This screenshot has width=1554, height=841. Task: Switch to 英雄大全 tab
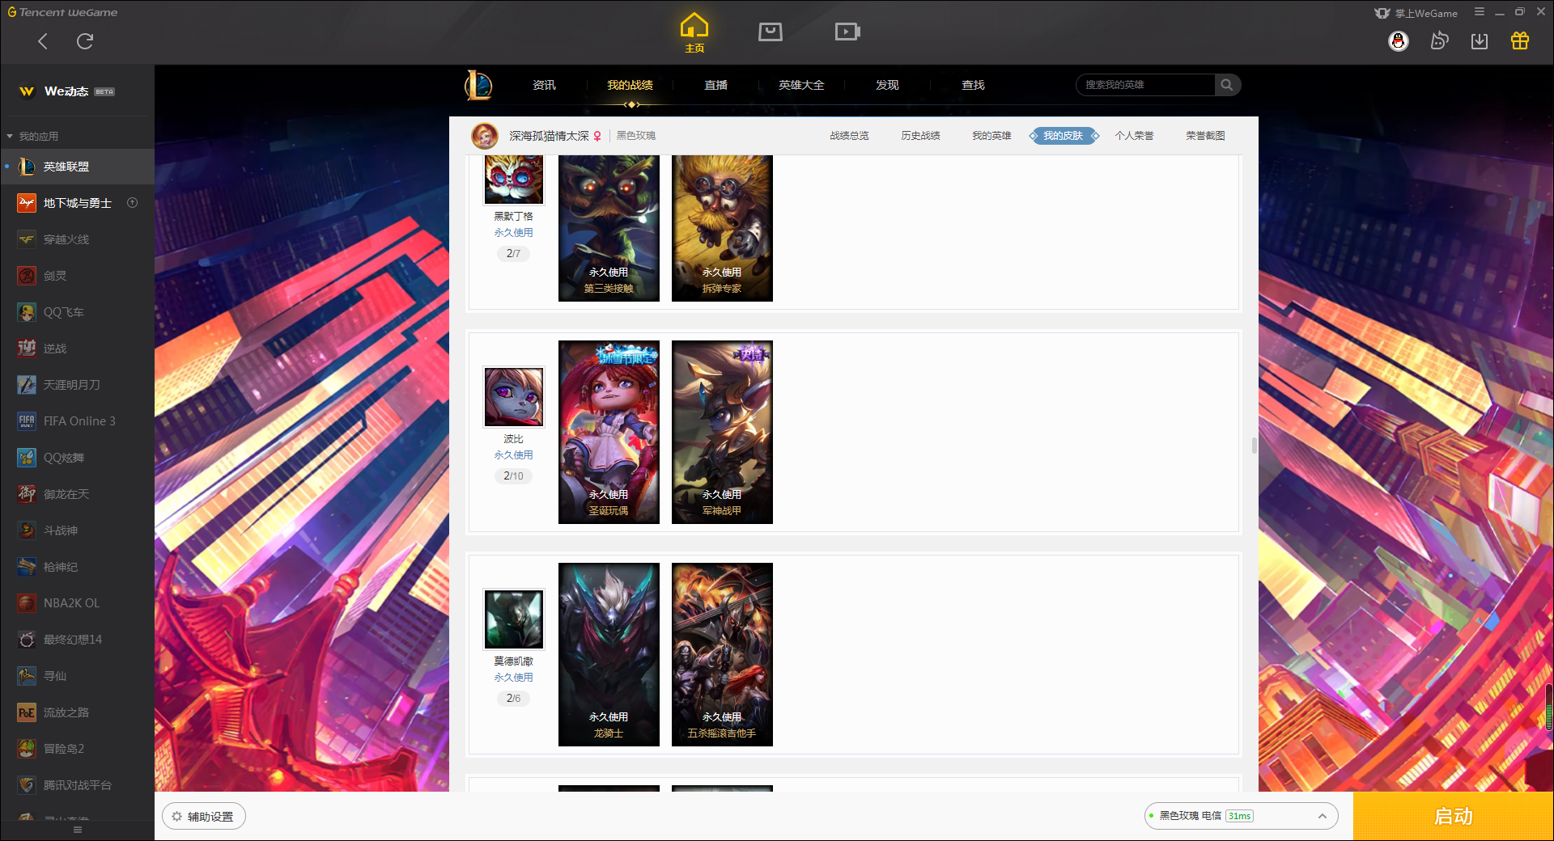pos(801,85)
